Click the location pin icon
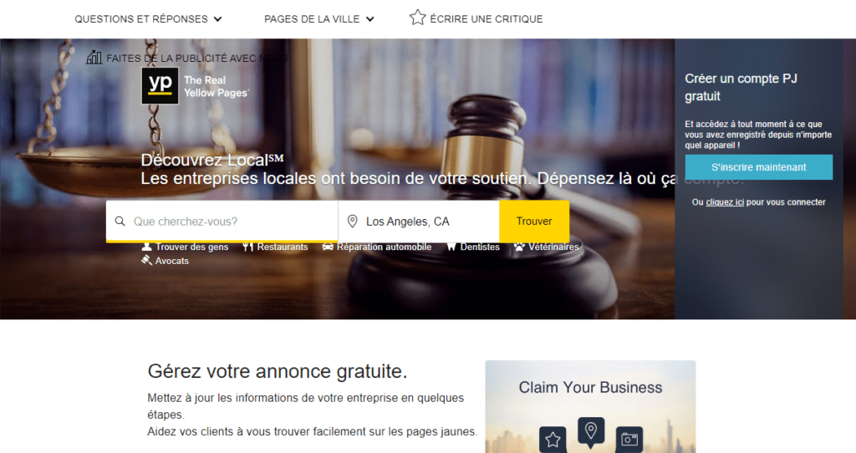856x453 pixels. [353, 221]
